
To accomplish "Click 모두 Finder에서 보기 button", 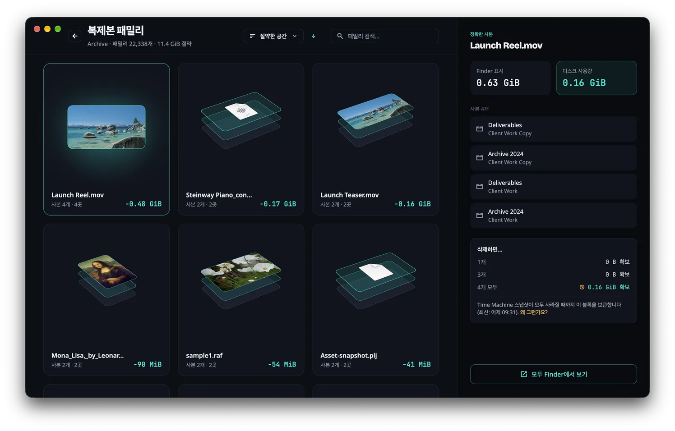I will pos(554,374).
